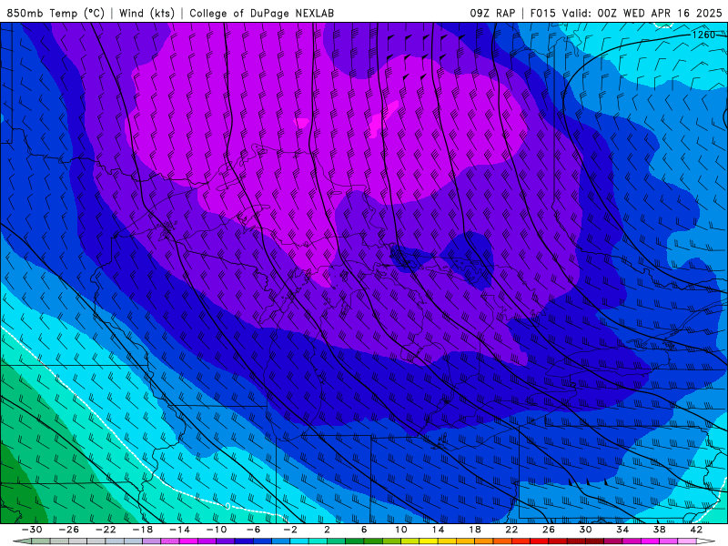Screen dimensions: 728x546
Task: Click the '-22' temperature legend value
Action: [106, 530]
